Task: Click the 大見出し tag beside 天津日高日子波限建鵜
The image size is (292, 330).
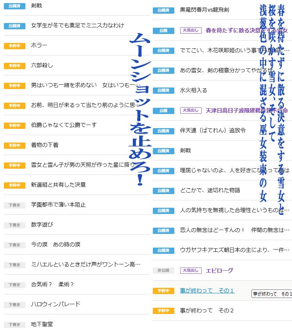Action: coord(191,111)
